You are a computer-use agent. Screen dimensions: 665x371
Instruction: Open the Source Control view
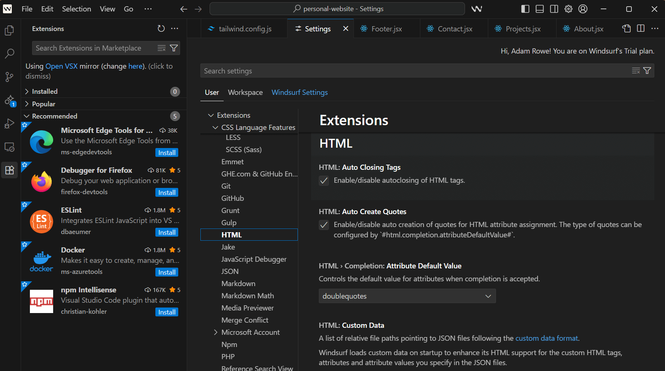coord(9,77)
